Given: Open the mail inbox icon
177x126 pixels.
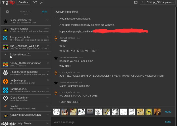Looking at the screenshot, I should click(x=136, y=2).
